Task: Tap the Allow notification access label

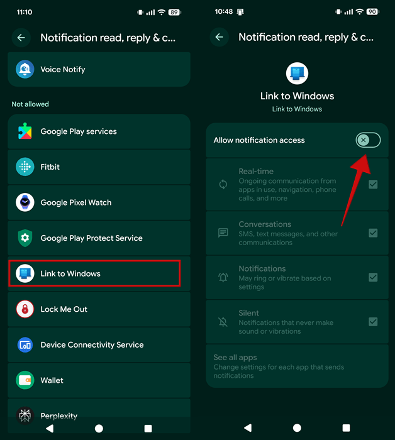Action: pyautogui.click(x=259, y=140)
